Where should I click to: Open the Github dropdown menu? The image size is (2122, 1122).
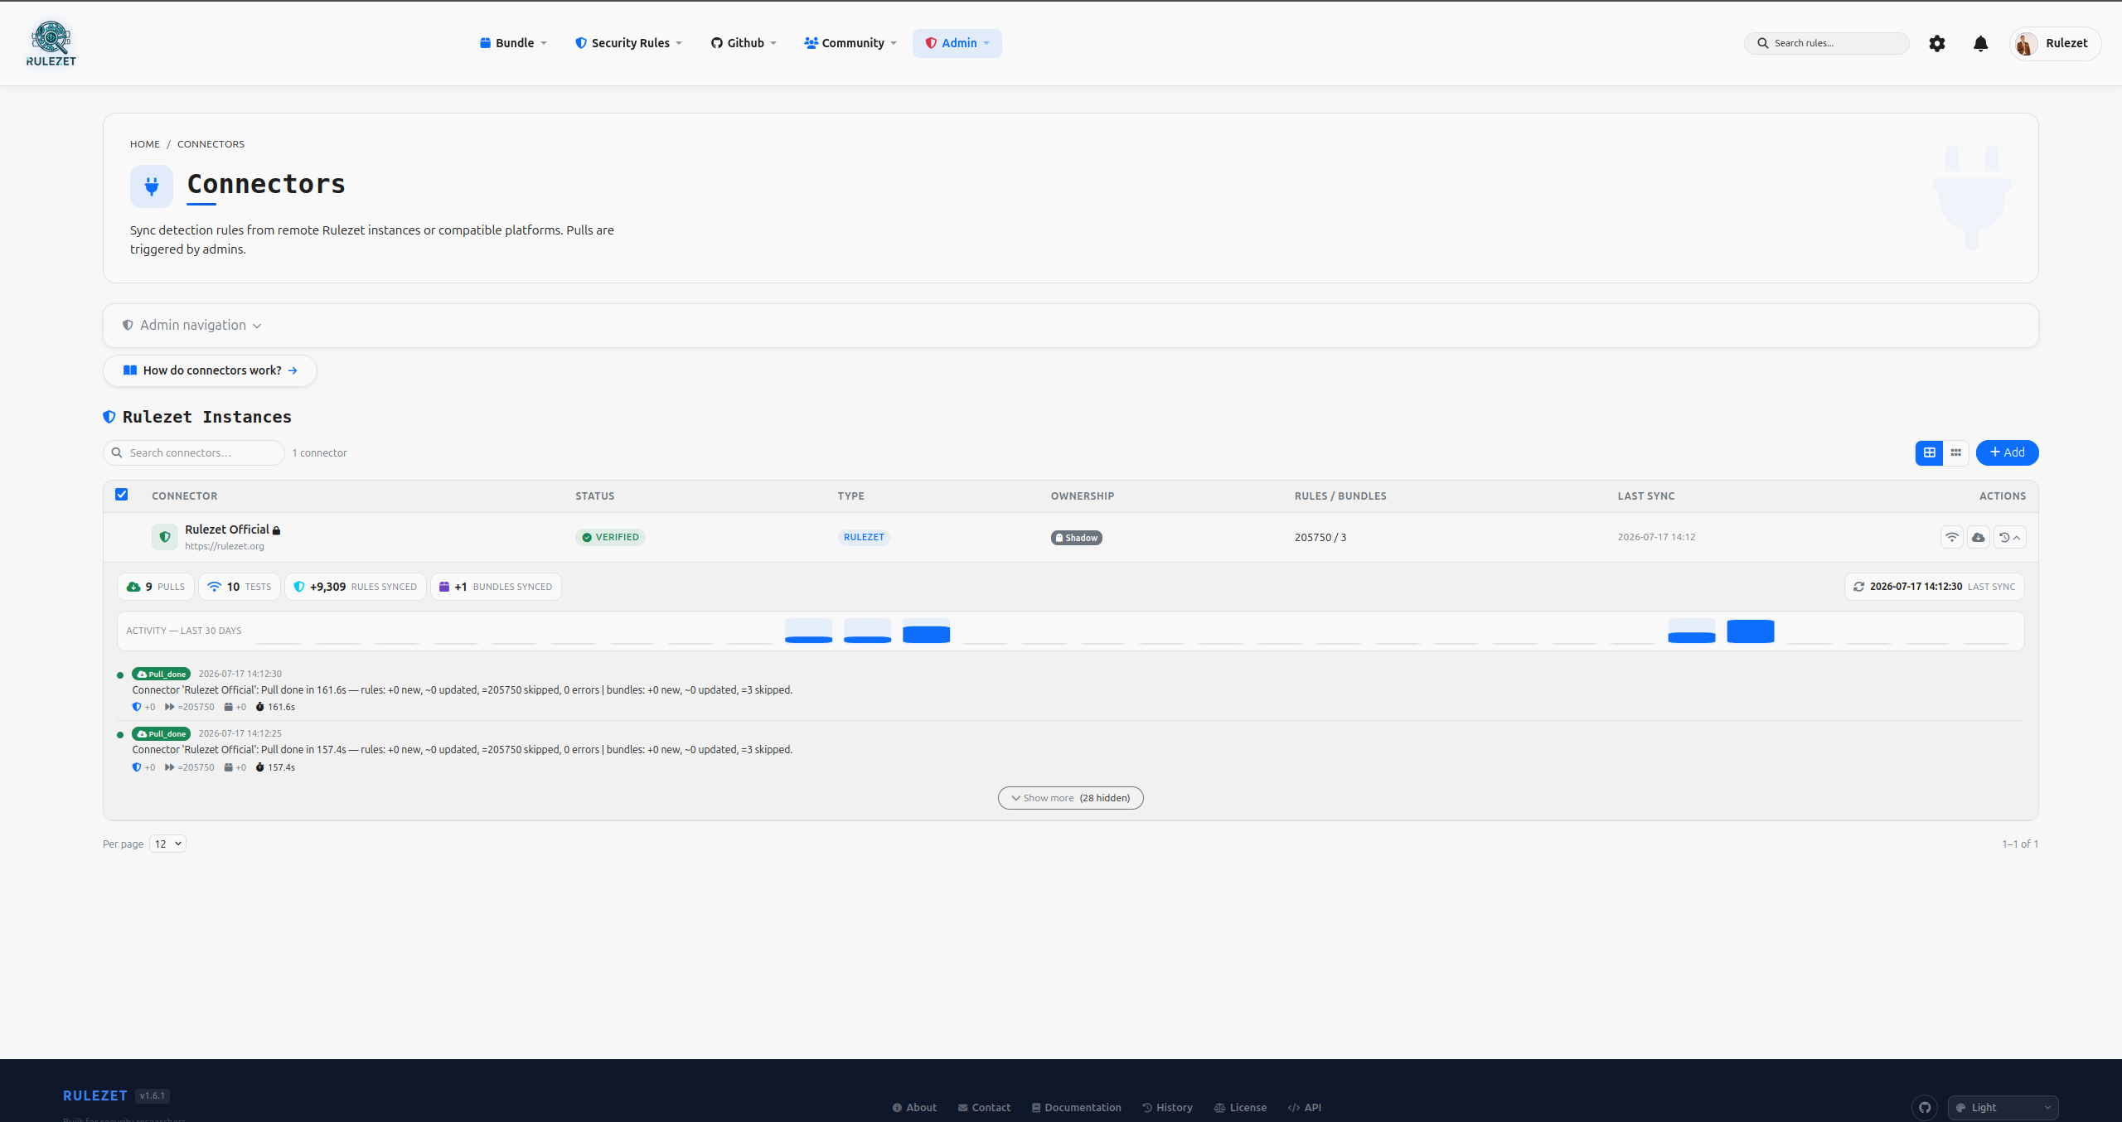click(744, 43)
